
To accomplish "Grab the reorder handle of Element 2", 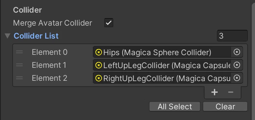I will [x=19, y=78].
